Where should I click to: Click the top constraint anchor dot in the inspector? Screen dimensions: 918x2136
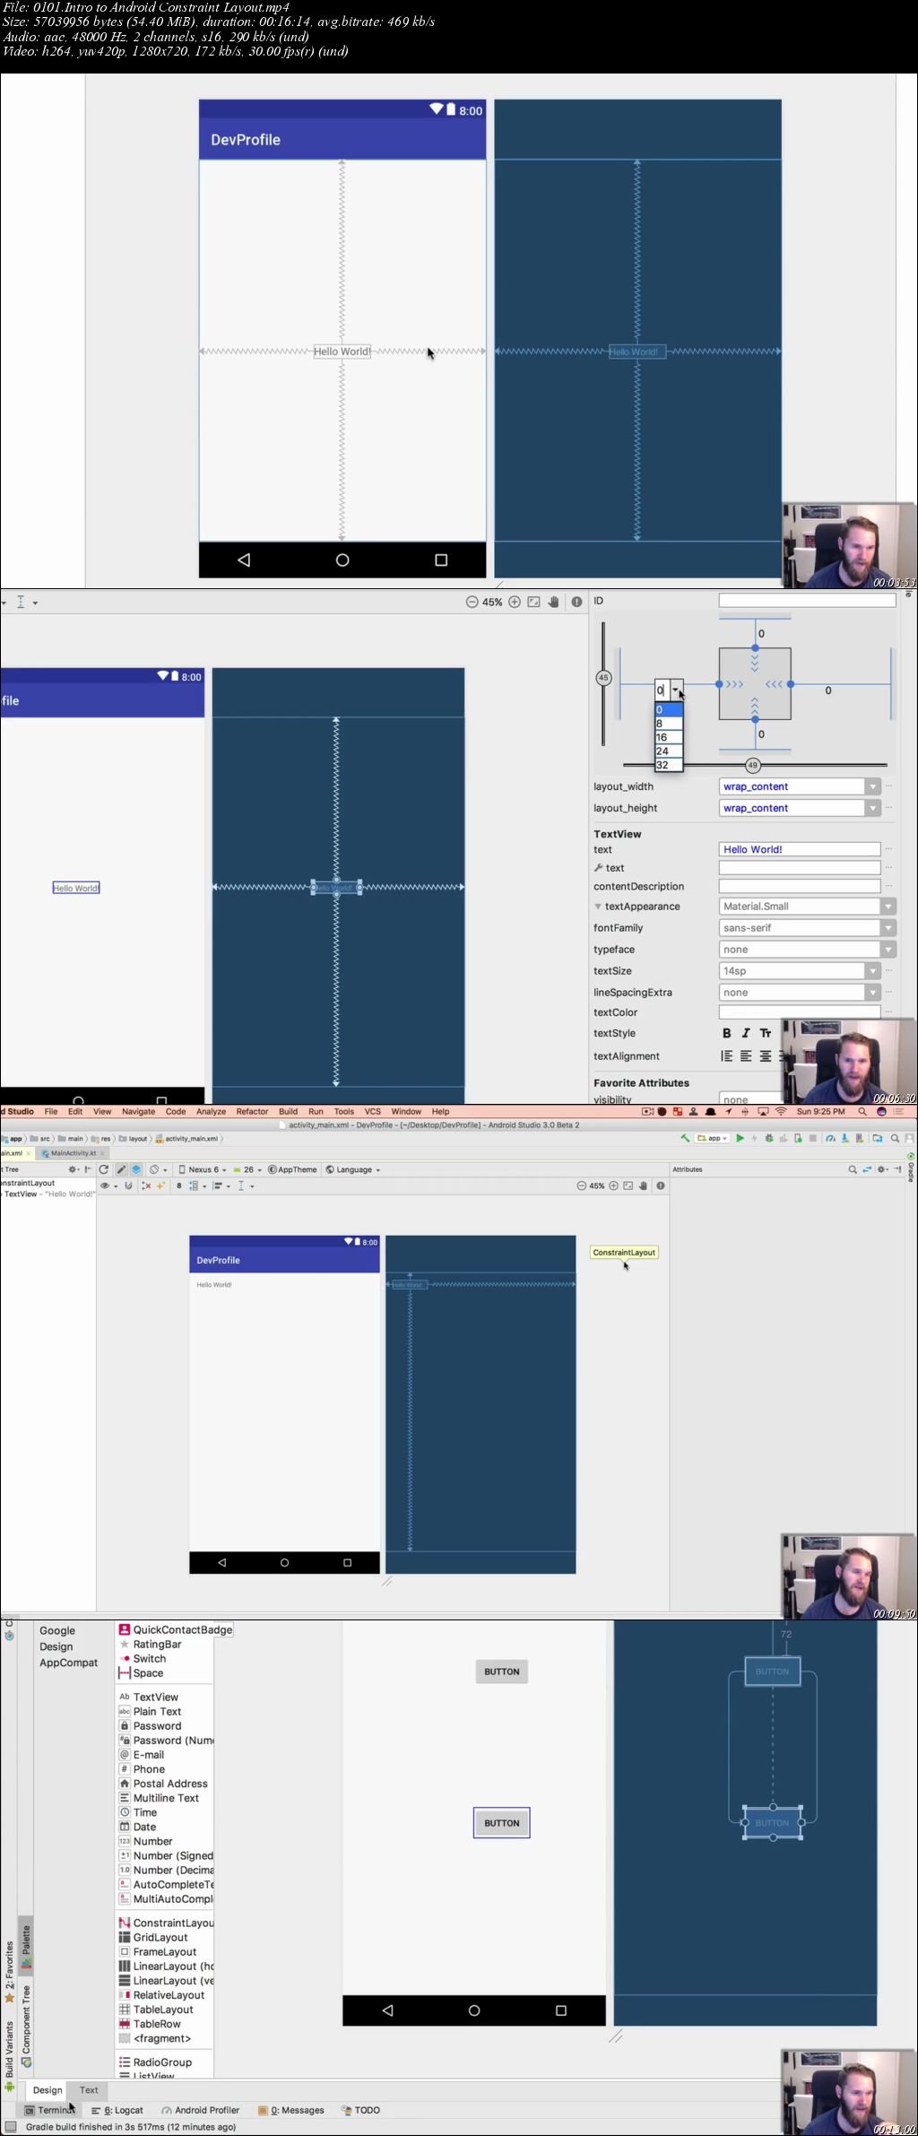[755, 647]
